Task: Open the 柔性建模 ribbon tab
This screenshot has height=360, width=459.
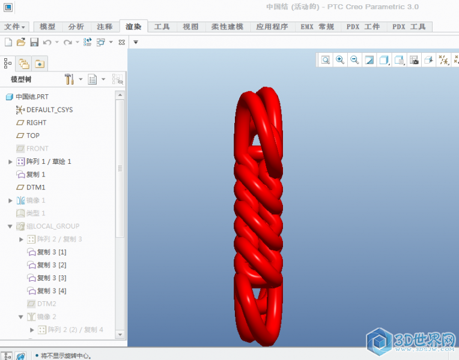Action: [x=227, y=27]
